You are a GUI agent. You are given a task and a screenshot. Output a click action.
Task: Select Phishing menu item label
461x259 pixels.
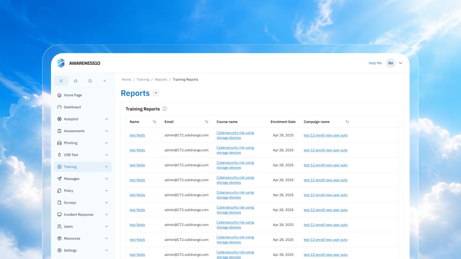click(71, 143)
